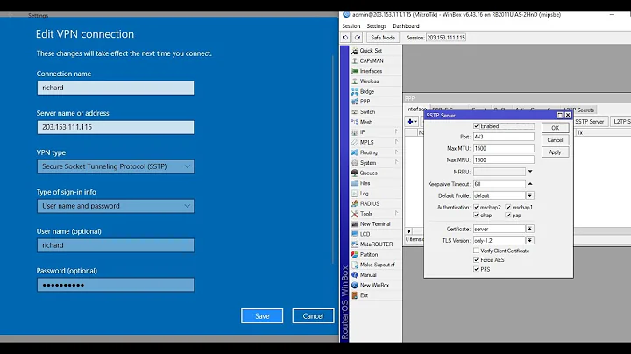Open Type of sign-in info dropdown
This screenshot has height=354, width=631.
pos(116,206)
